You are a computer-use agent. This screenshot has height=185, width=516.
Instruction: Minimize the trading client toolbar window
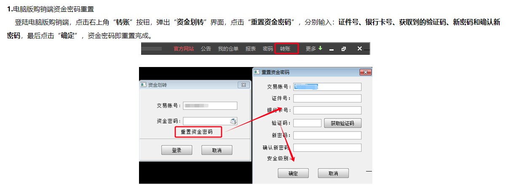332,49
